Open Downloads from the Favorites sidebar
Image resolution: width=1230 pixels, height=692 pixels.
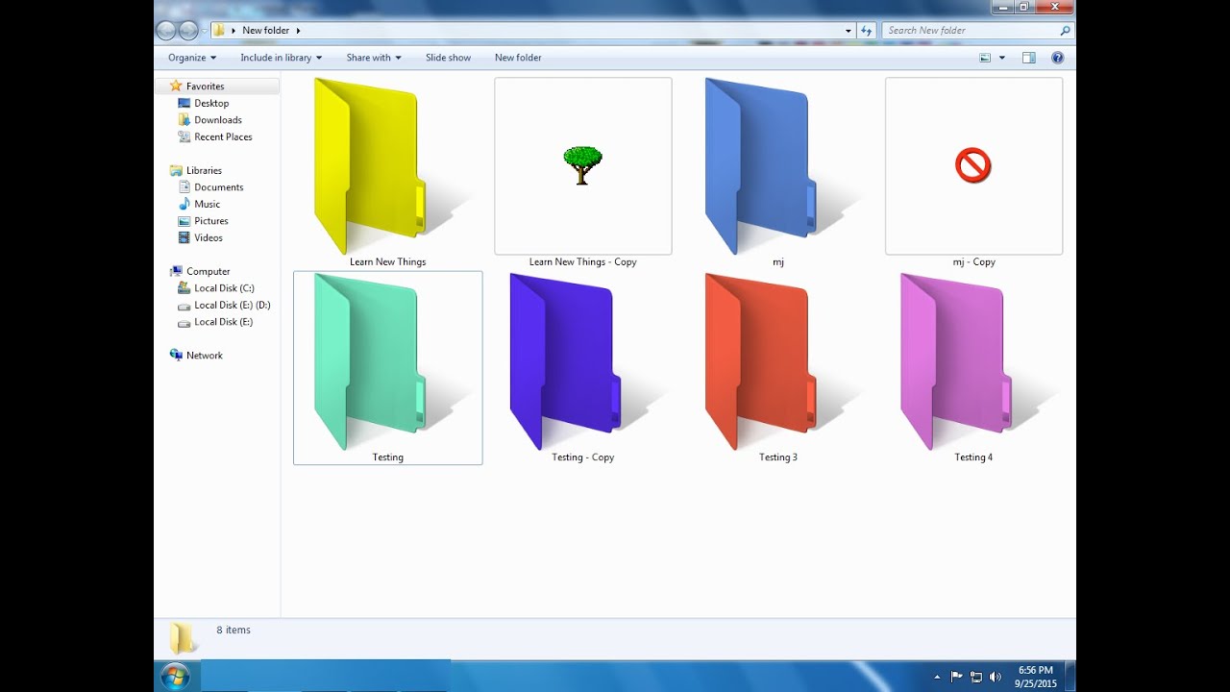point(217,119)
